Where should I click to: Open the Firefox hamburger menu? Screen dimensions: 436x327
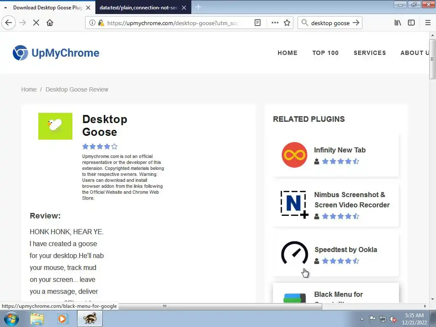click(x=428, y=23)
